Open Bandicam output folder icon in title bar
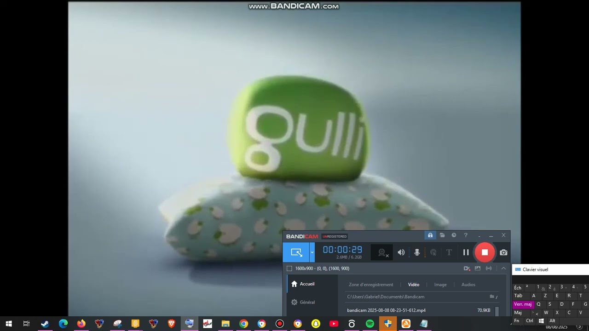This screenshot has width=589, height=331. tap(442, 235)
